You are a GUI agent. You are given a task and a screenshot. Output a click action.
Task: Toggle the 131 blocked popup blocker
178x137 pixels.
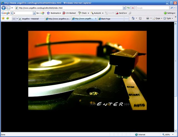coord(69,13)
